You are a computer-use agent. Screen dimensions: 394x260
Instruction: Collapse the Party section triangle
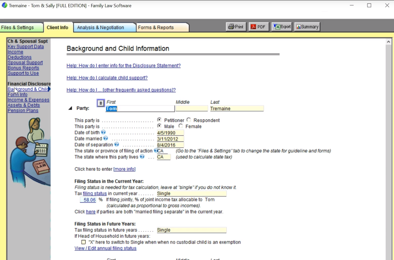(70, 108)
